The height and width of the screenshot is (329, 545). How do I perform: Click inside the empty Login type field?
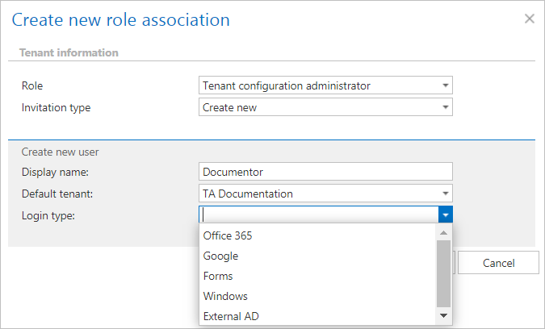pos(319,214)
